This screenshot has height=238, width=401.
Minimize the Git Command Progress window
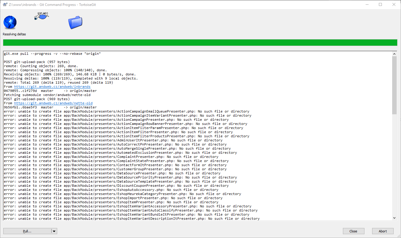pyautogui.click(x=367, y=4)
